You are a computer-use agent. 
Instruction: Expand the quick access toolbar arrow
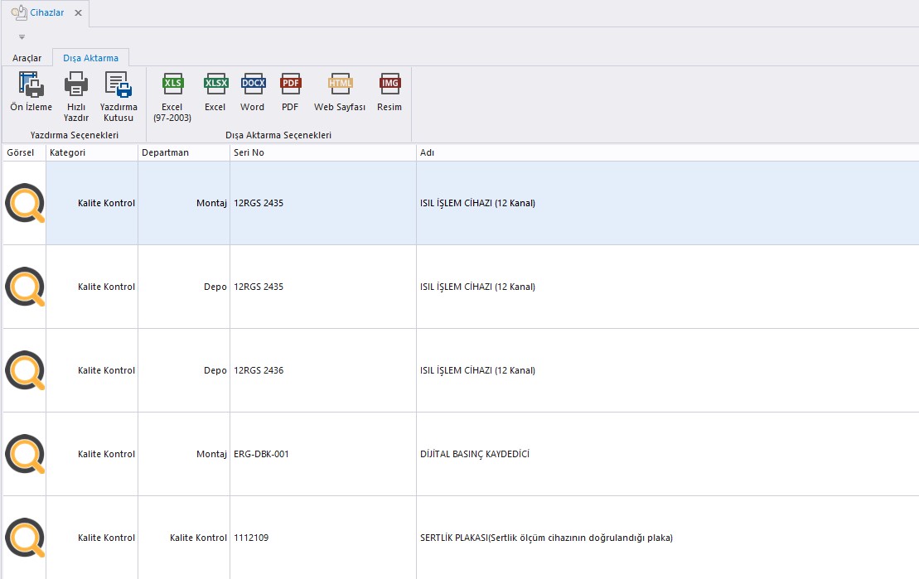tap(22, 37)
